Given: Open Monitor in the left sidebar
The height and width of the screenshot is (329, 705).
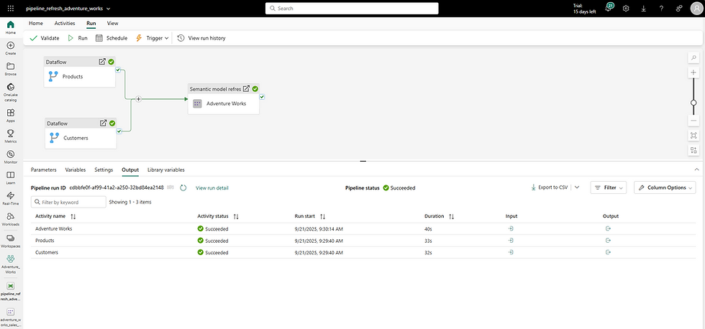Looking at the screenshot, I should coord(11,157).
